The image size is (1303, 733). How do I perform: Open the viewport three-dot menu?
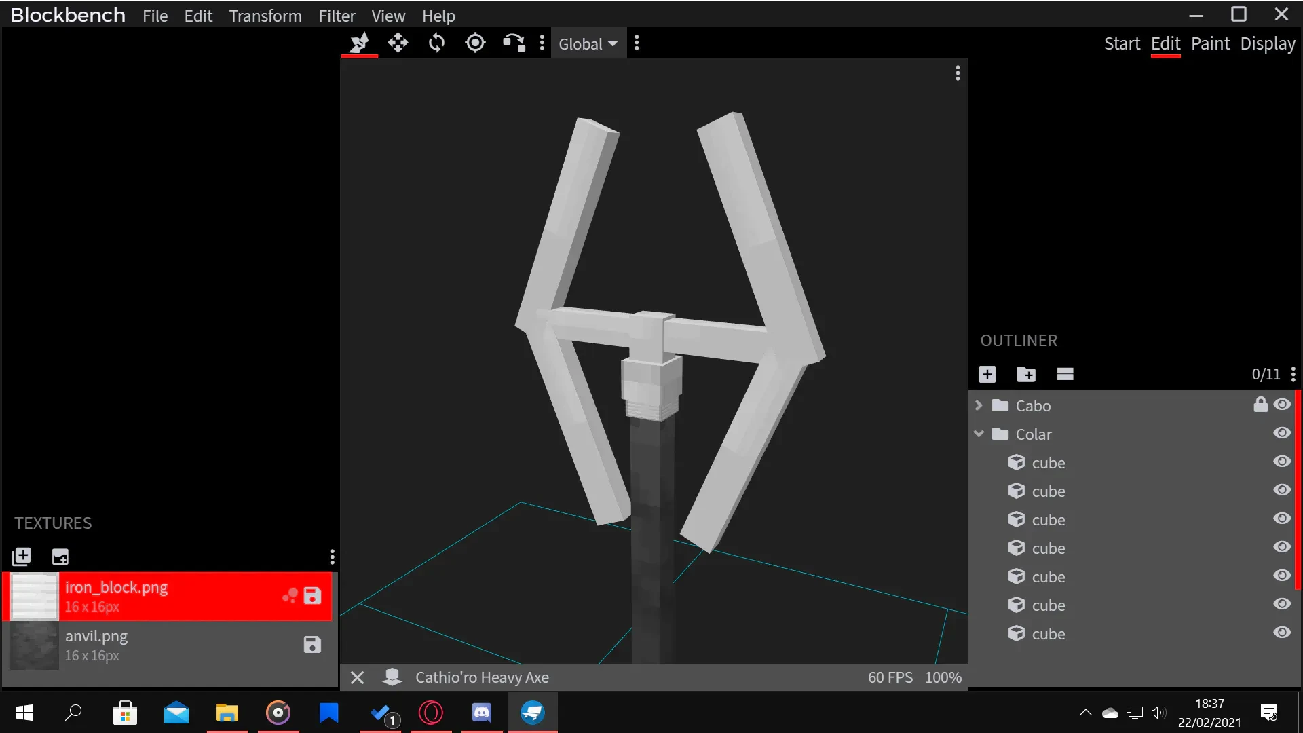[x=958, y=73]
